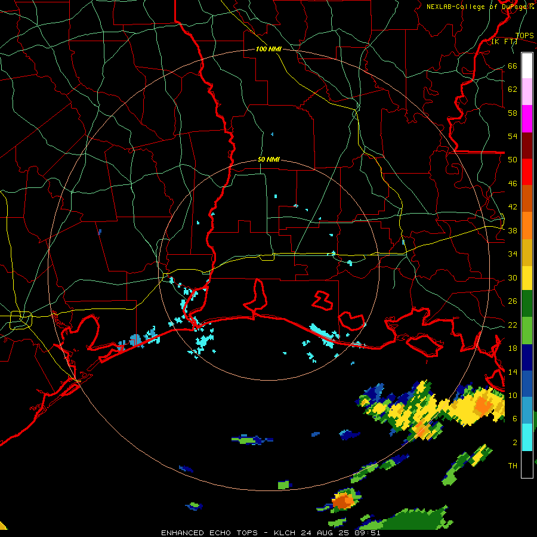Click the '54' legend value
Image resolution: width=537 pixels, height=537 pixels.
pos(513,136)
